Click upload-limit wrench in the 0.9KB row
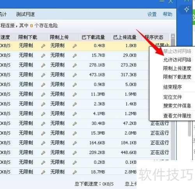 tap(74, 85)
